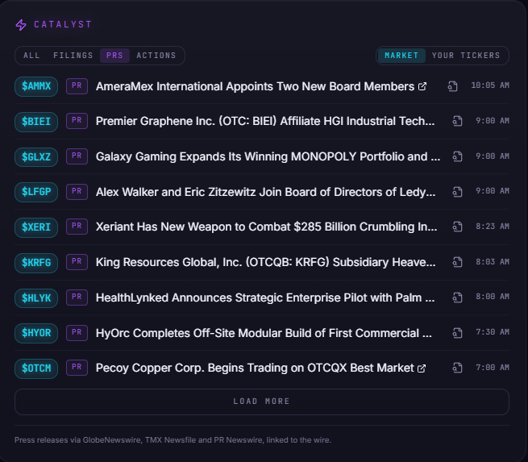Viewport: 528px width, 462px height.
Task: Open document icon for the $LFGP row
Action: (457, 192)
